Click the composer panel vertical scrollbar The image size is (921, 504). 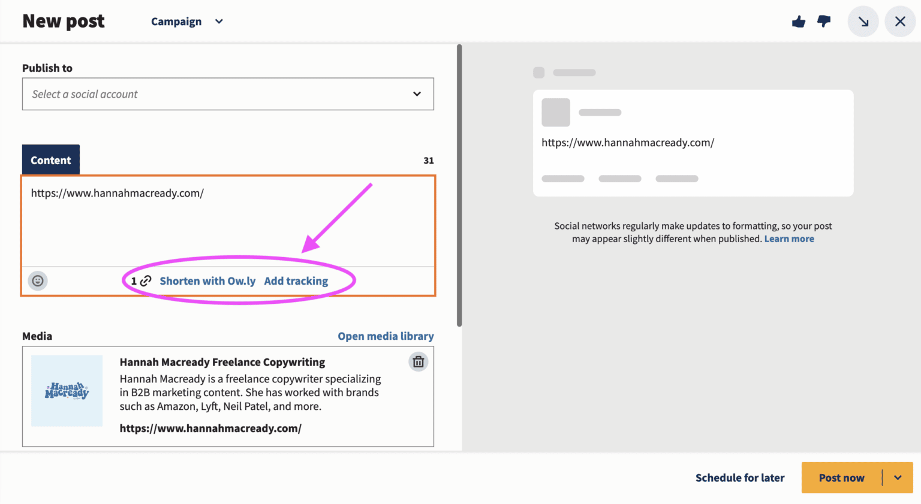(459, 186)
